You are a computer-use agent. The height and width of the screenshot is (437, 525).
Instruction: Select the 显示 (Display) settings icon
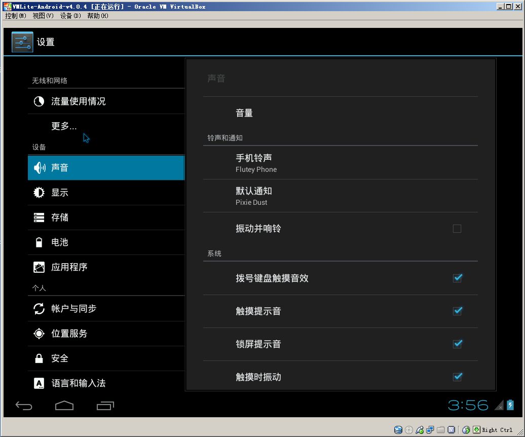click(39, 192)
